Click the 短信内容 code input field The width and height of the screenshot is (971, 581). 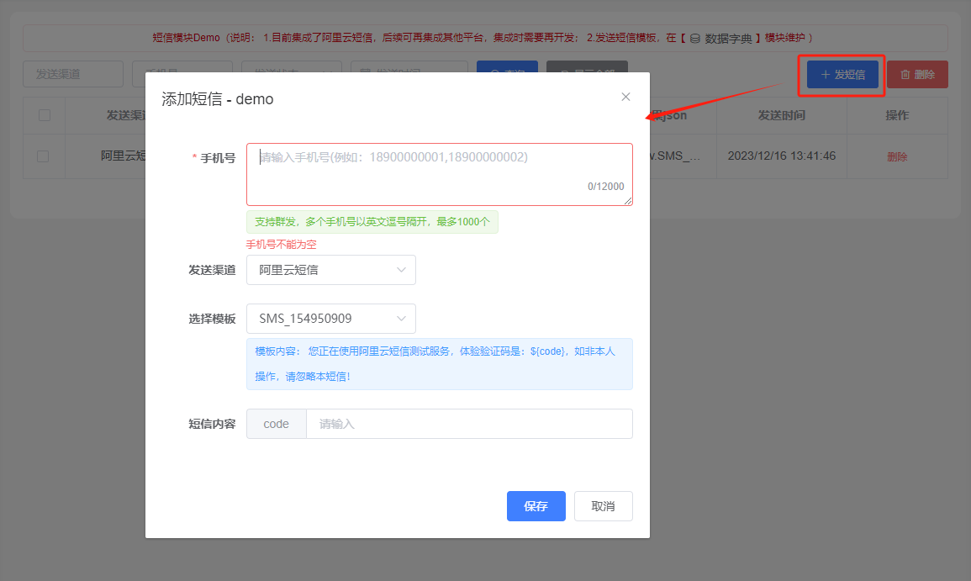click(468, 424)
